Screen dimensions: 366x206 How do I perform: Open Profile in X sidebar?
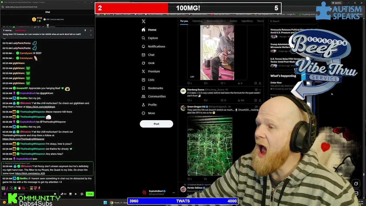click(149, 105)
